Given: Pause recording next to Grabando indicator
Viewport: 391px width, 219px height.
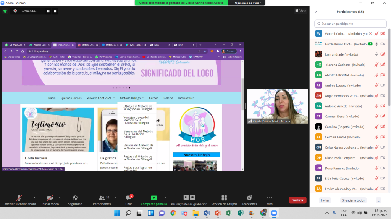Looking at the screenshot, I should tap(48, 11).
